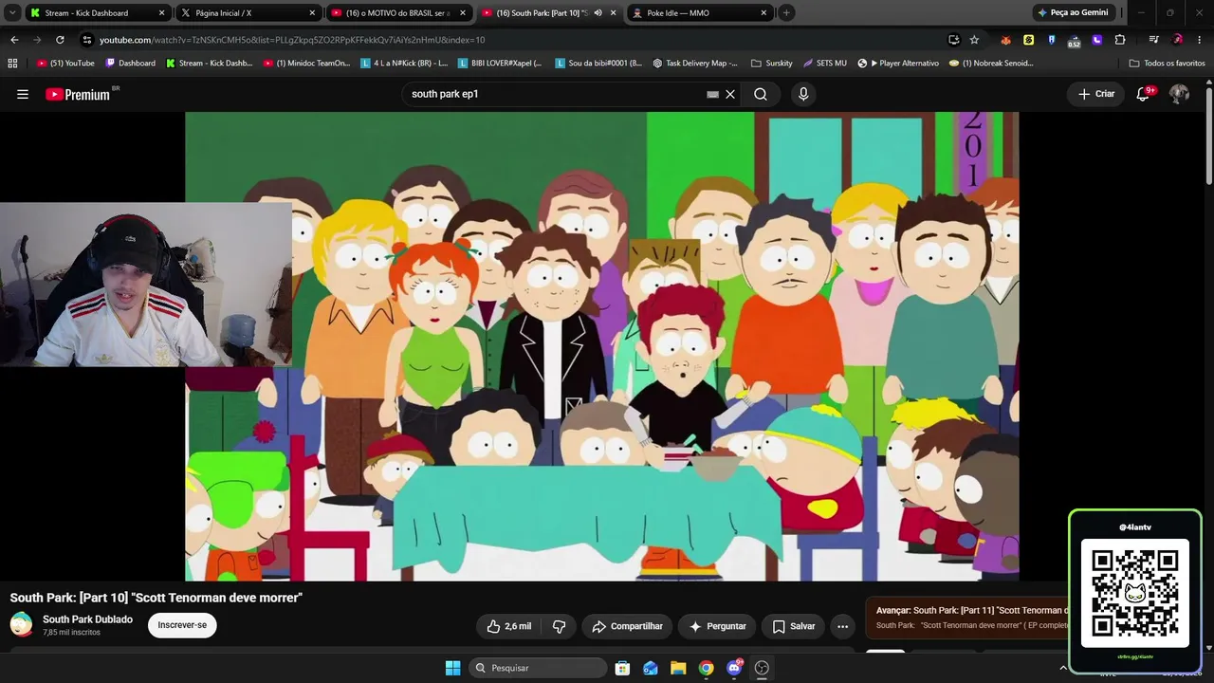The image size is (1214, 683).
Task: Click the South Park video player
Action: click(x=602, y=346)
